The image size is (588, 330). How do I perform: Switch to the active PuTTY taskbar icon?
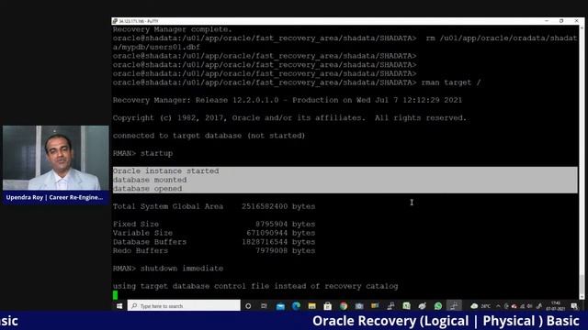(454, 306)
